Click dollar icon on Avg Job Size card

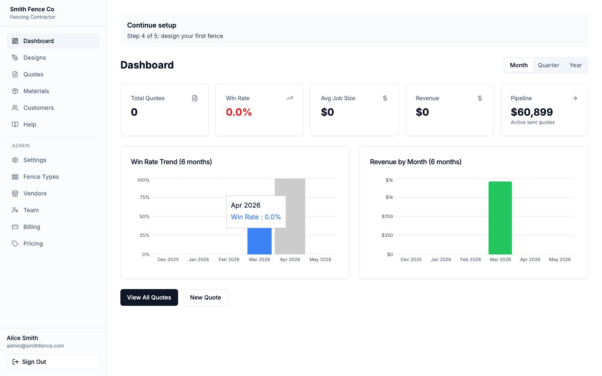[x=385, y=98]
